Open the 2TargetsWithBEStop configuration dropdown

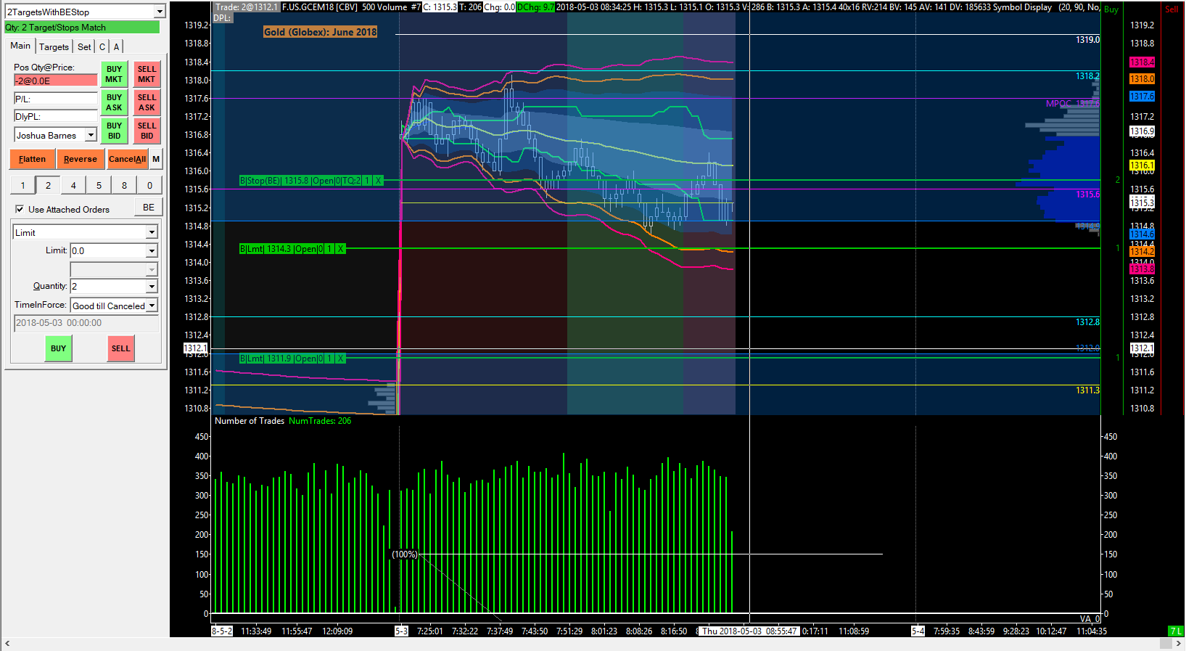tap(160, 12)
